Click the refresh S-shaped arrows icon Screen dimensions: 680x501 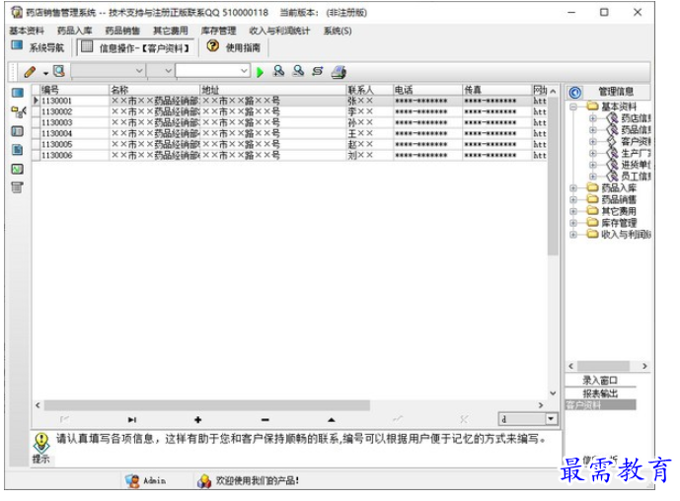[x=318, y=71]
